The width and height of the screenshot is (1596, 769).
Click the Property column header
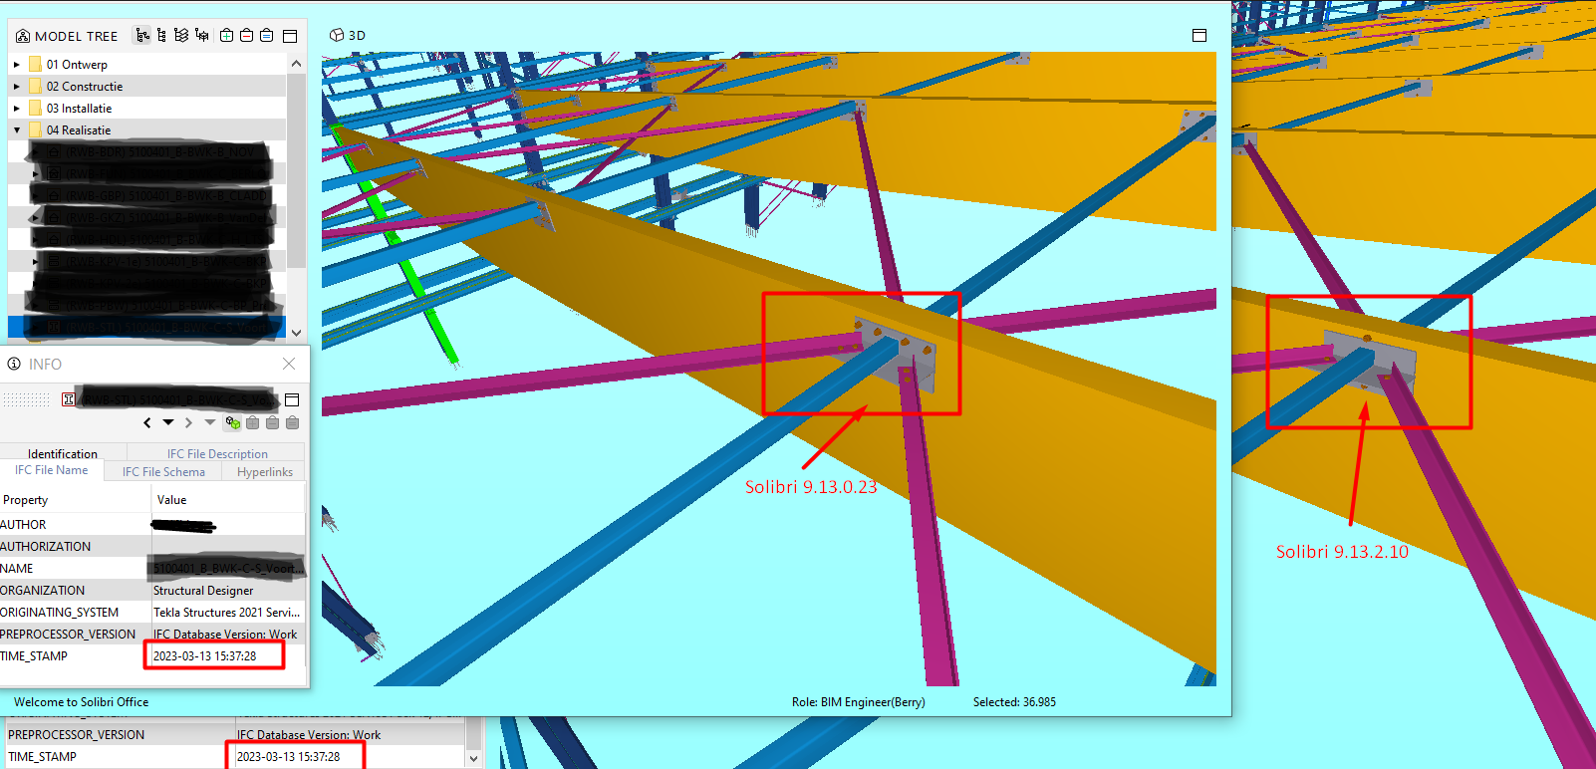point(76,500)
